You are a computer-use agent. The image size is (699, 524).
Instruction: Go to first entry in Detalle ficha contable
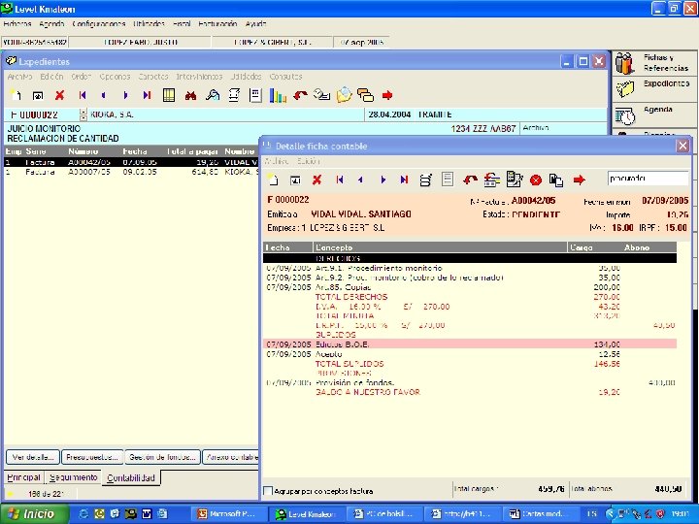click(339, 180)
